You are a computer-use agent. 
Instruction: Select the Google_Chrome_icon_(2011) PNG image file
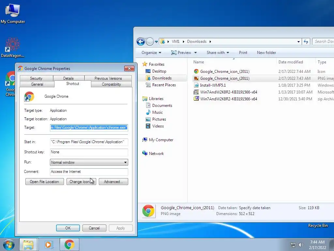[x=225, y=78]
